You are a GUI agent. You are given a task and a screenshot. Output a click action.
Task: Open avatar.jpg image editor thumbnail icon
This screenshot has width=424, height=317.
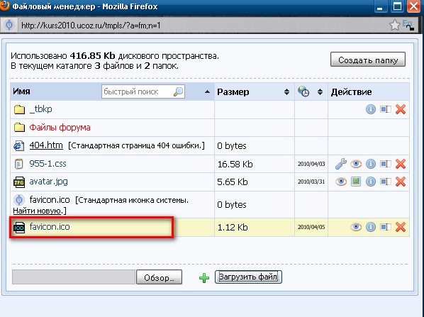tap(356, 182)
